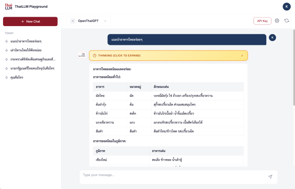Click subheading 'อาหารยอดนิยมในภูมิภาค:'
Screen dimensions: 295x189
110,141
